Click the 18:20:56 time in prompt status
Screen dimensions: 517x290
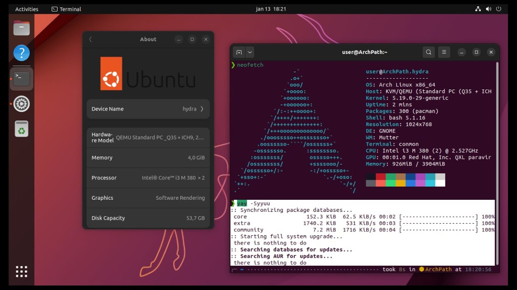pos(478,269)
